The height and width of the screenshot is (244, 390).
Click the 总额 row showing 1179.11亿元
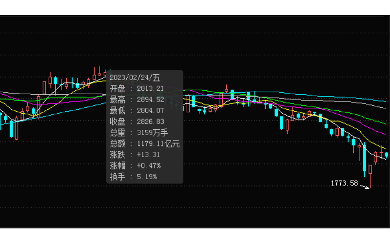pos(145,143)
